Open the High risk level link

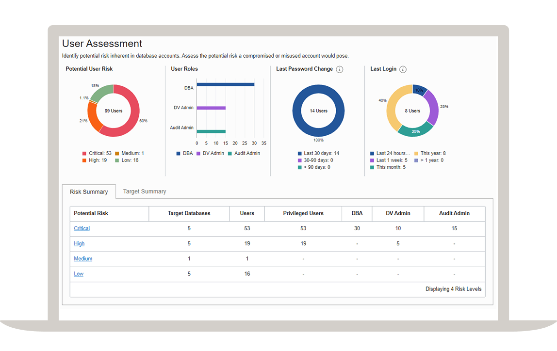pos(79,243)
